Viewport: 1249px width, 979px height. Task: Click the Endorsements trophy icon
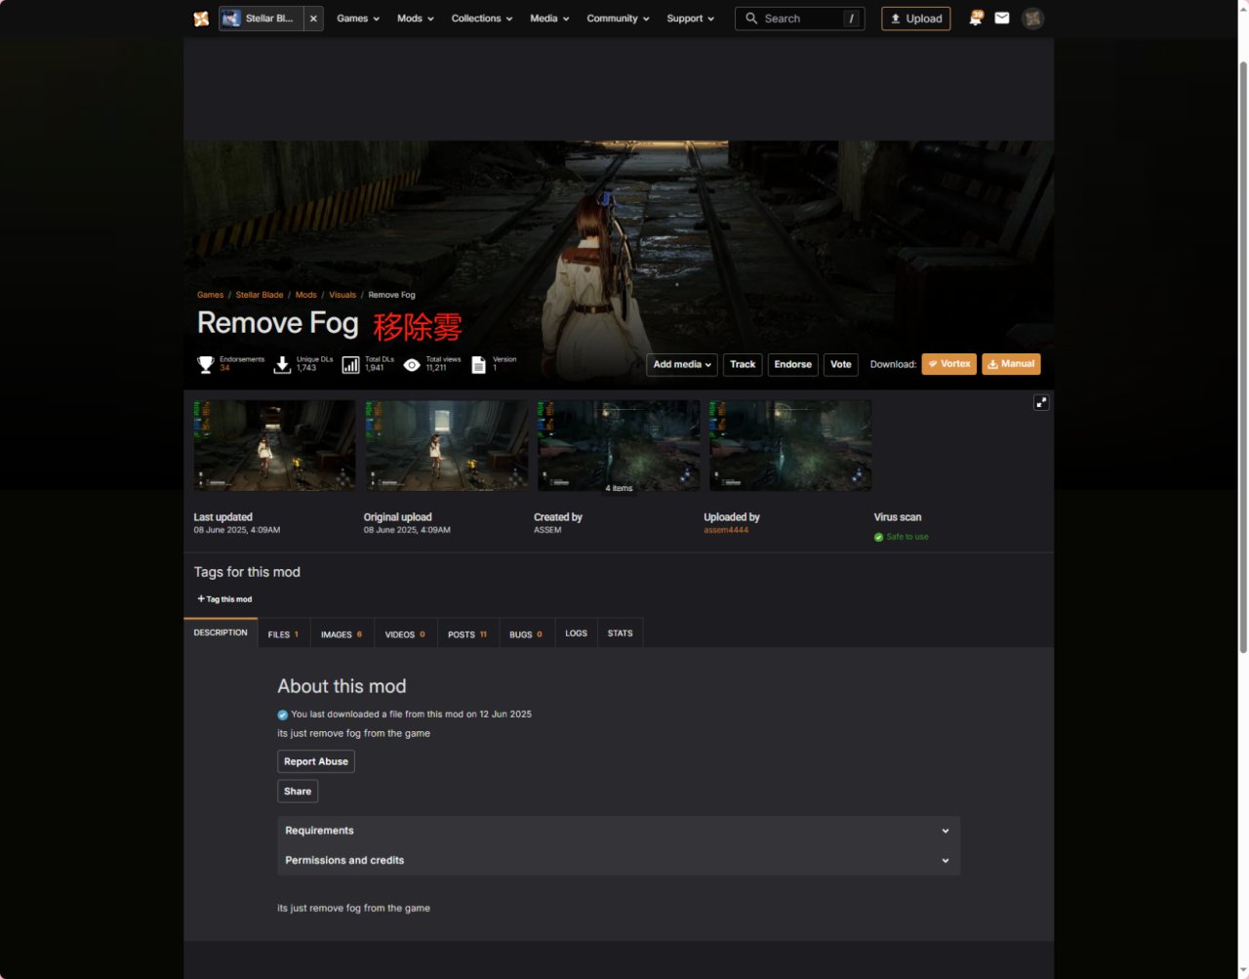point(206,364)
